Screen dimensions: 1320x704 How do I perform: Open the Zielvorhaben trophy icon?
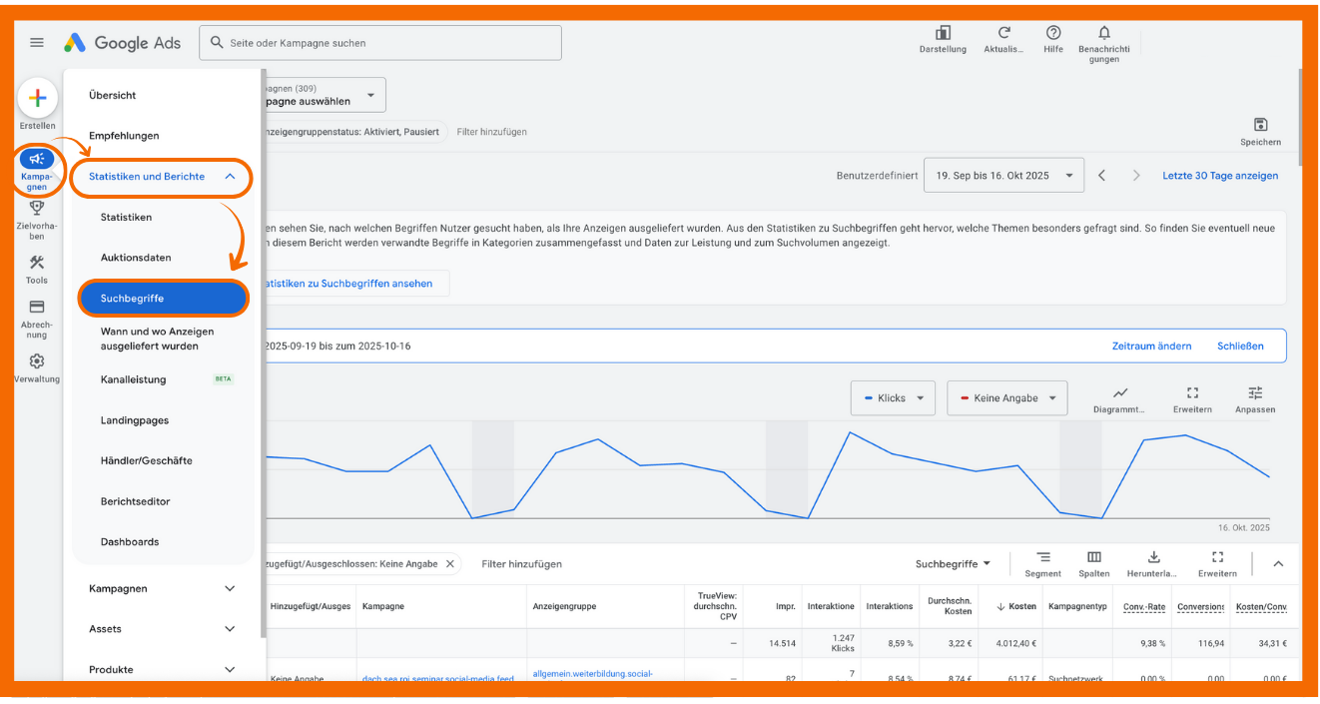37,209
